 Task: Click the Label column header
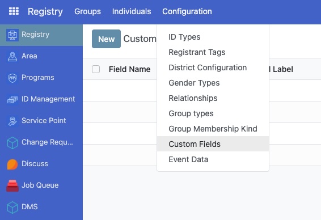(x=282, y=69)
